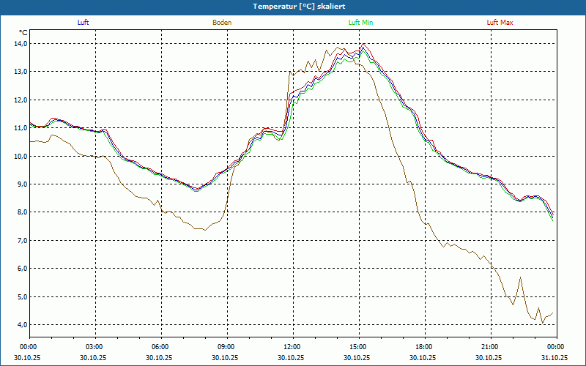The height and width of the screenshot is (366, 586).
Task: Click the 12:00 time axis label
Action: click(x=293, y=347)
